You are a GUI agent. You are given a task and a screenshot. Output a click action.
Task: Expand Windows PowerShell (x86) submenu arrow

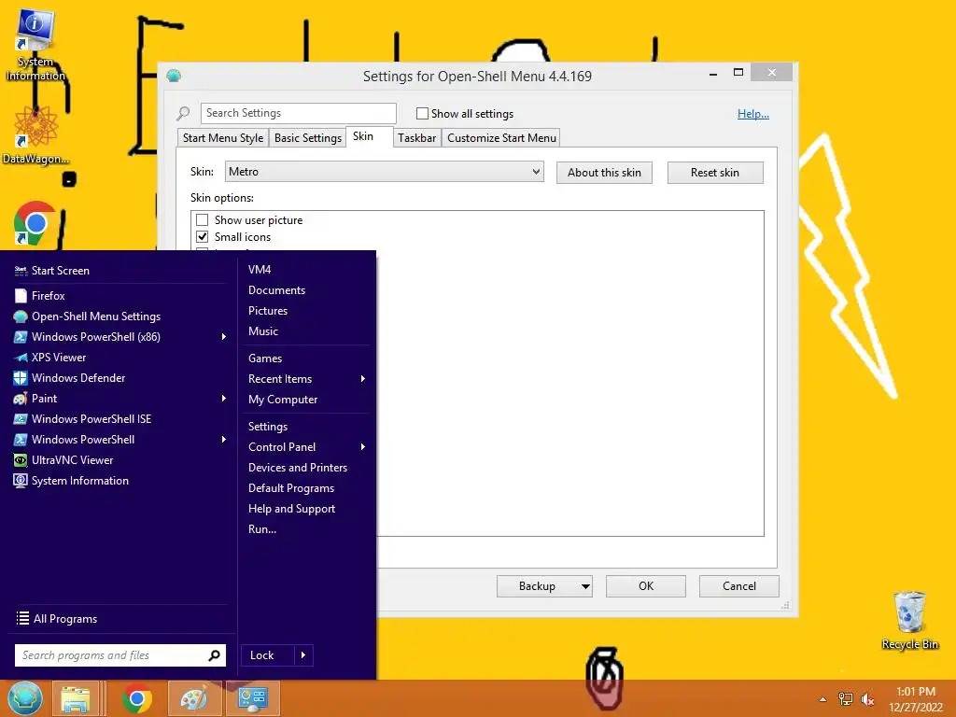tap(224, 336)
